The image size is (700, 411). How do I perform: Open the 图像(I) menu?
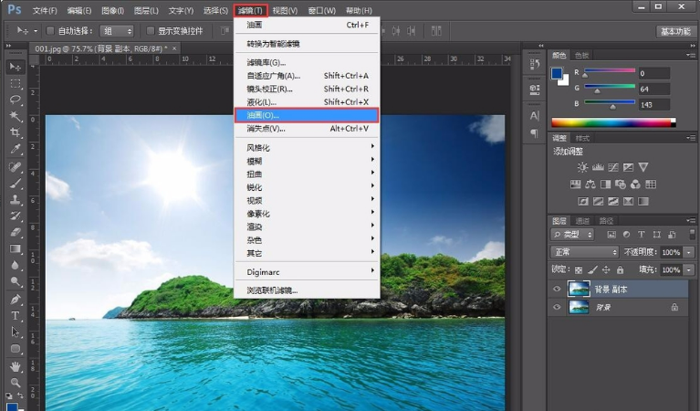112,10
